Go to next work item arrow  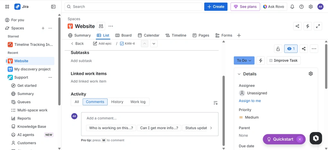coord(154,44)
